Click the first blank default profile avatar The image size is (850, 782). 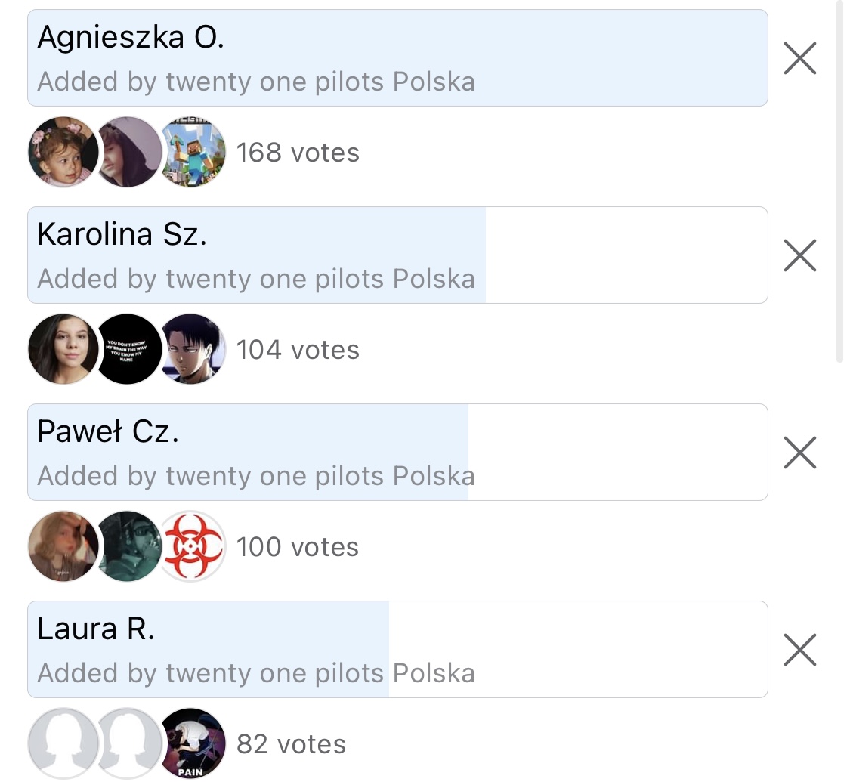[x=63, y=744]
